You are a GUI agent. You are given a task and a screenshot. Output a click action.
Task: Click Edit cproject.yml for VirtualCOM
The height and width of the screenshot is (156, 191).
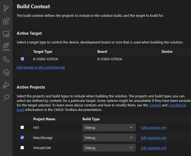click(153, 148)
